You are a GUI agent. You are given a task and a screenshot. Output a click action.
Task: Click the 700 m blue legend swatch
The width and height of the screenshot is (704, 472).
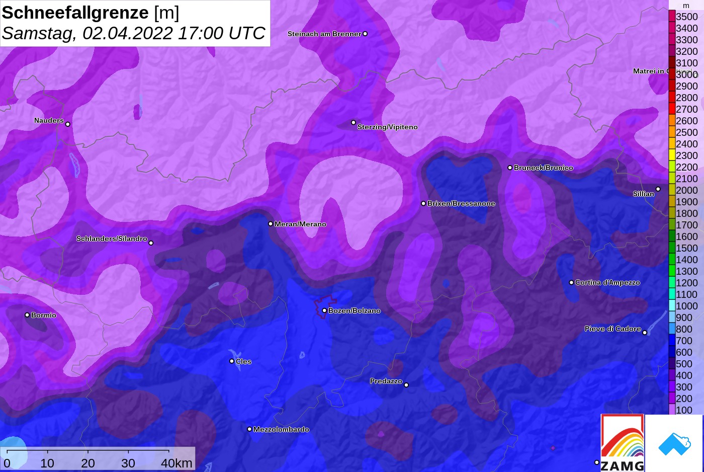pos(672,340)
